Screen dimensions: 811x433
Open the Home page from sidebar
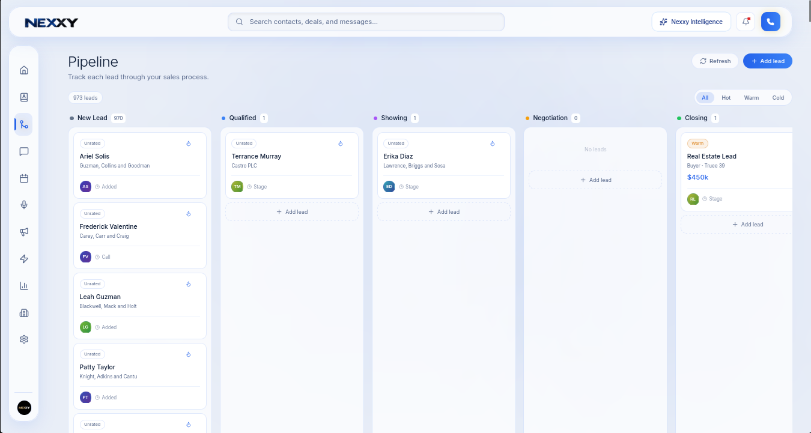click(24, 70)
